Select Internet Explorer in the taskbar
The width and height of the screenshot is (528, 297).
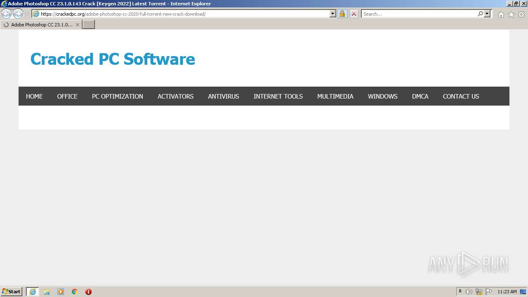pos(33,292)
